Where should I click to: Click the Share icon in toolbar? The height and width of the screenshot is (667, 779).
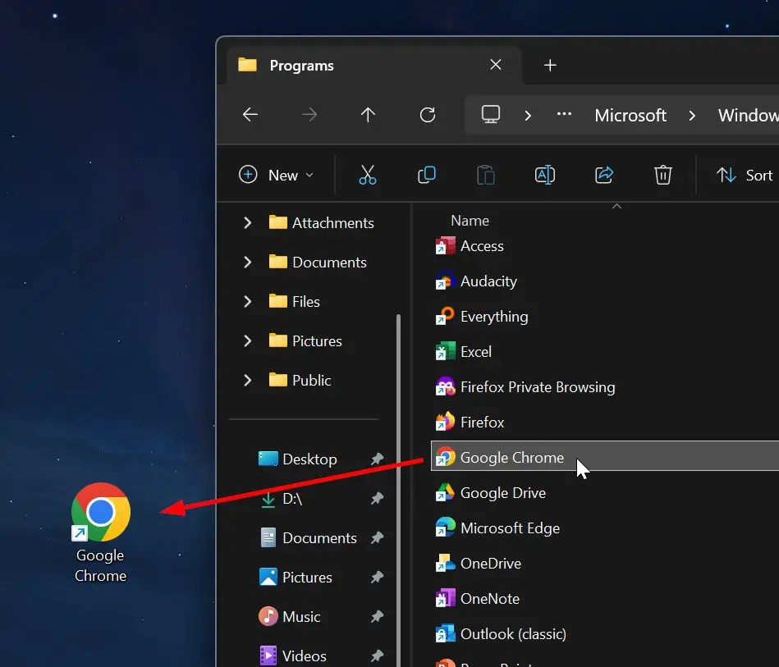coord(604,175)
